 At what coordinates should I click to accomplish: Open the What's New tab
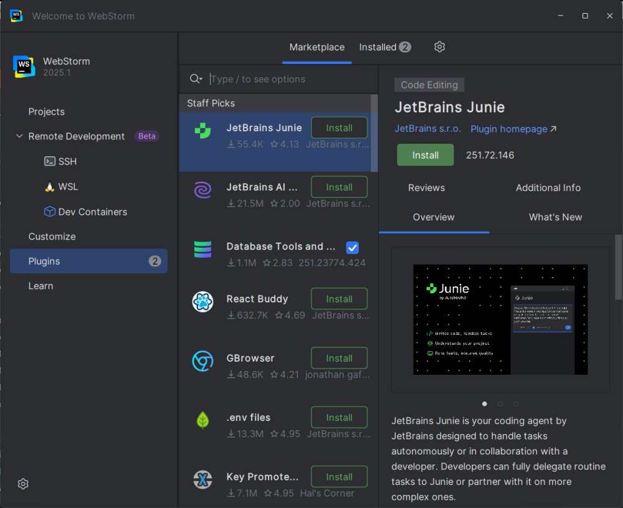coord(555,217)
